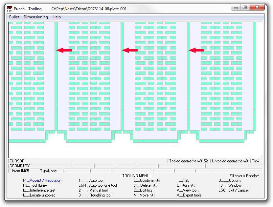273x207 pixels.
Task: Click the first red arrow marker on the plate
Action: (x=64, y=50)
